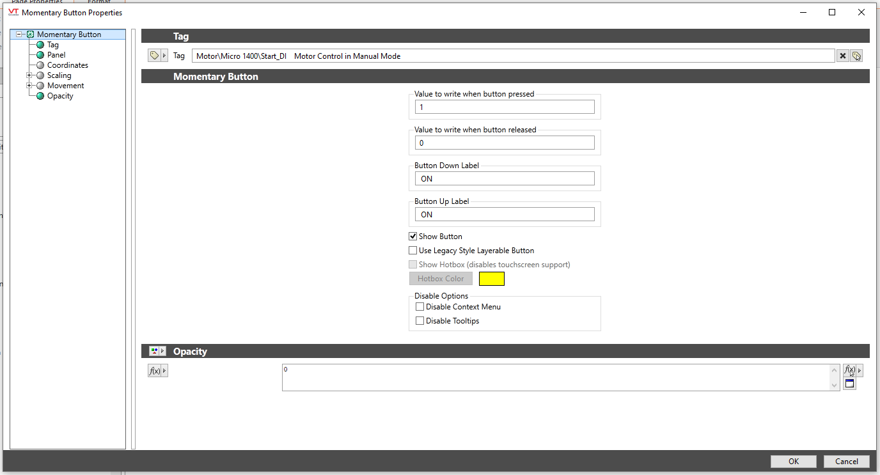Select Coordinates in the properties tree
This screenshot has width=880, height=475.
click(x=67, y=65)
